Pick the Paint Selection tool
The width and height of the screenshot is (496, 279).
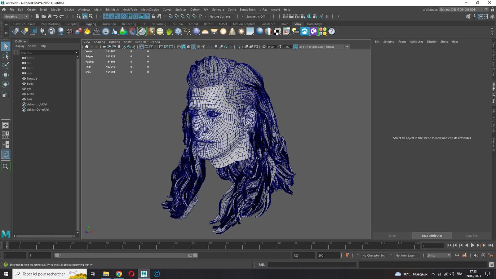point(6,65)
